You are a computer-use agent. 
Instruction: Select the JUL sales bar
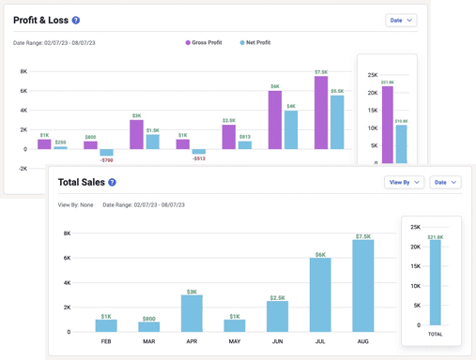click(x=320, y=295)
